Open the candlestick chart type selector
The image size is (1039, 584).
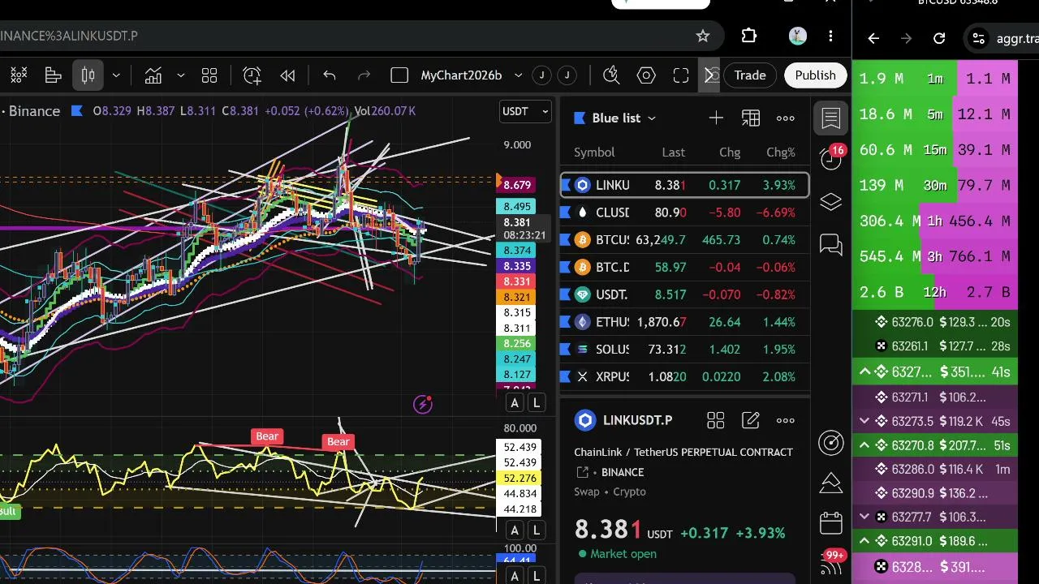pos(88,75)
